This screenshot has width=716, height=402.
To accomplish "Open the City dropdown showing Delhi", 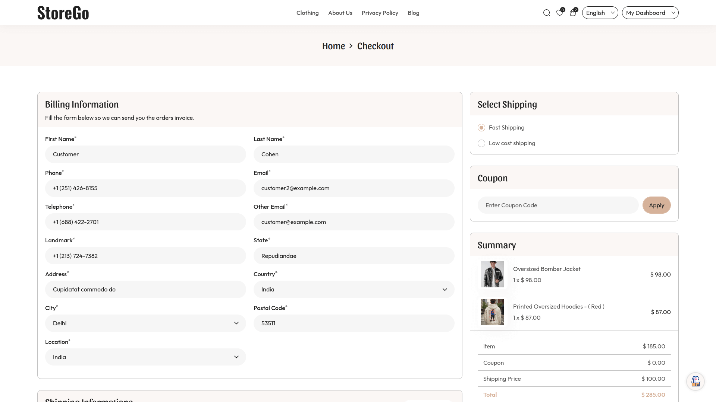I will point(145,323).
